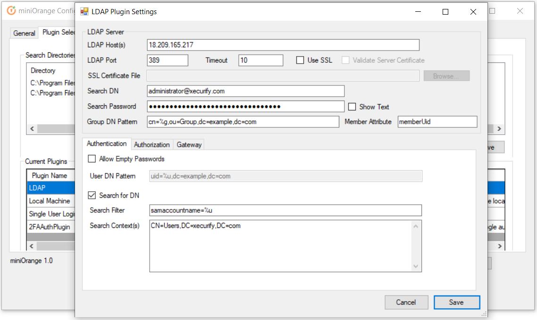Click the miniOrange logo icon in background window
This screenshot has height=320, width=537.
coord(11,11)
